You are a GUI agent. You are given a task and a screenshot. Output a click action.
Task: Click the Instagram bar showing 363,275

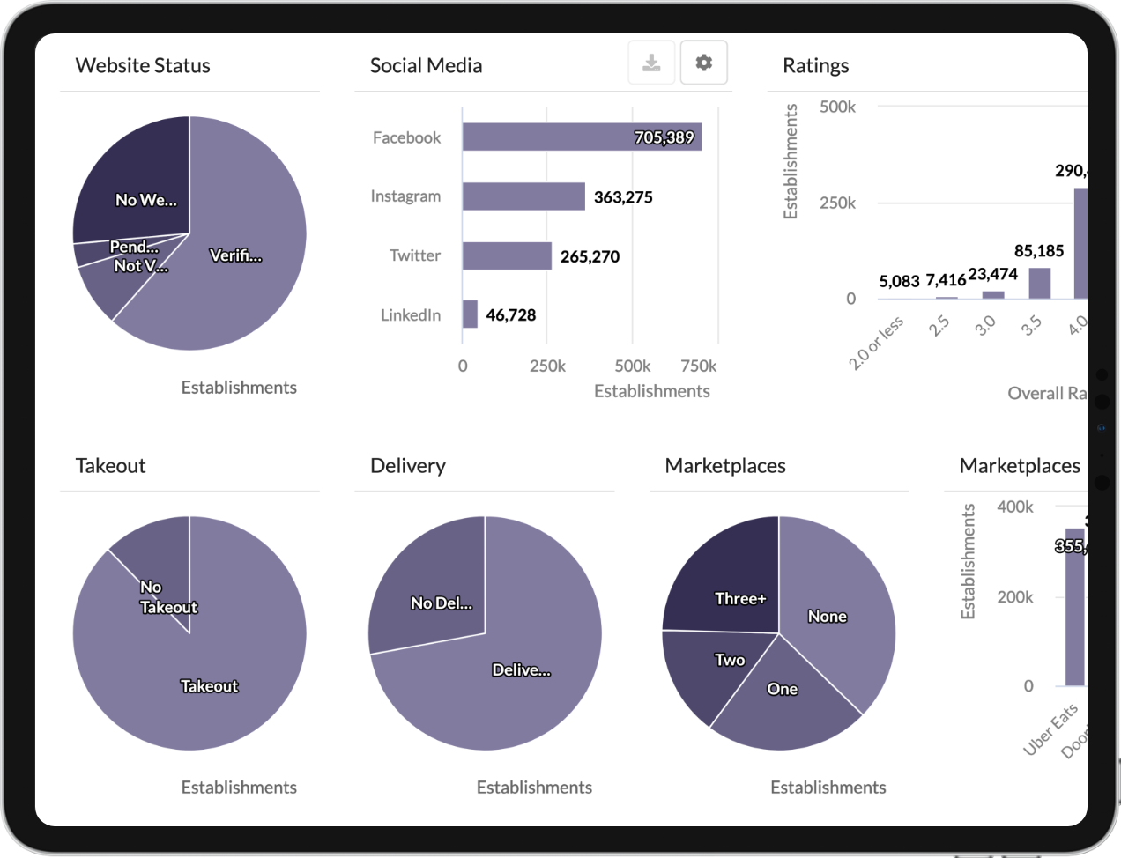pos(524,196)
